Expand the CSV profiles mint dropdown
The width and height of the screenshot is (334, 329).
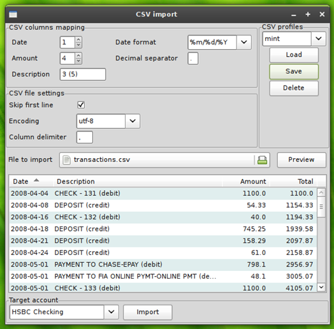[x=319, y=38]
